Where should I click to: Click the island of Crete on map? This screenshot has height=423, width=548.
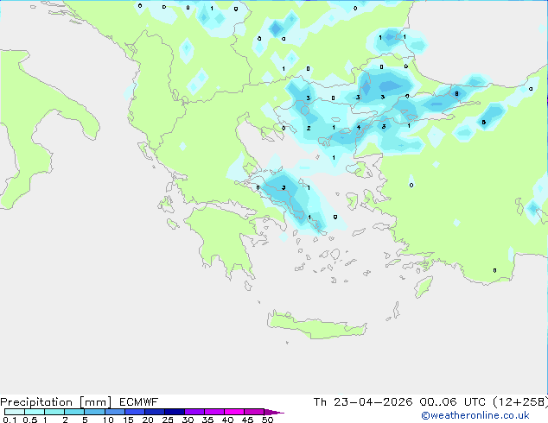(x=316, y=325)
